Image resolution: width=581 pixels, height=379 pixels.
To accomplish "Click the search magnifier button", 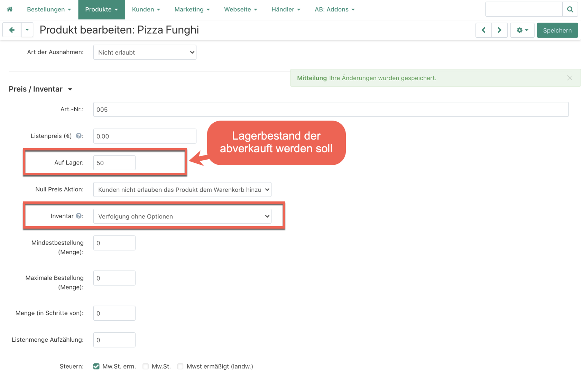I will (570, 9).
